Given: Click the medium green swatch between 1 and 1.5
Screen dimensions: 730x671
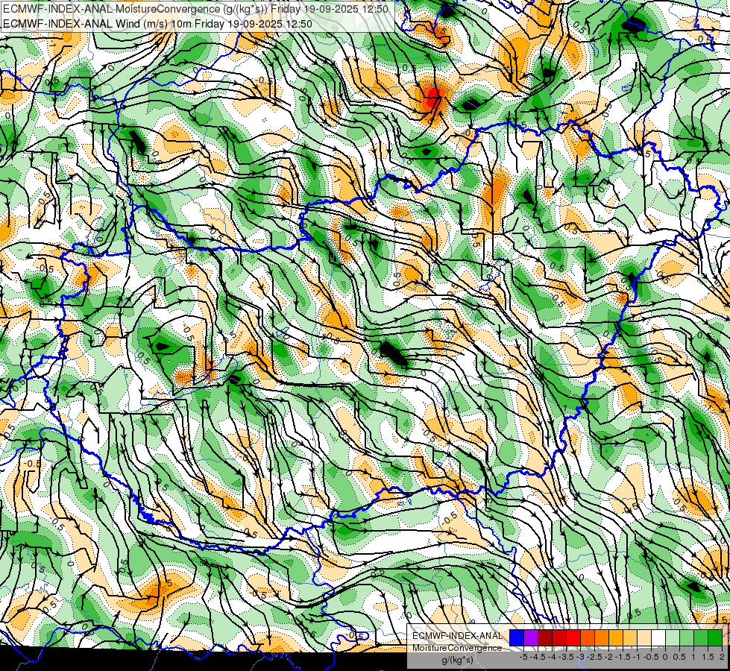Looking at the screenshot, I should (701, 638).
